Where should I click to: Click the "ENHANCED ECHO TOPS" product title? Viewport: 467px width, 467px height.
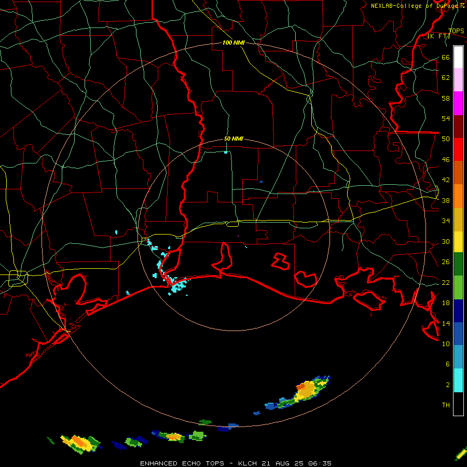(182, 463)
